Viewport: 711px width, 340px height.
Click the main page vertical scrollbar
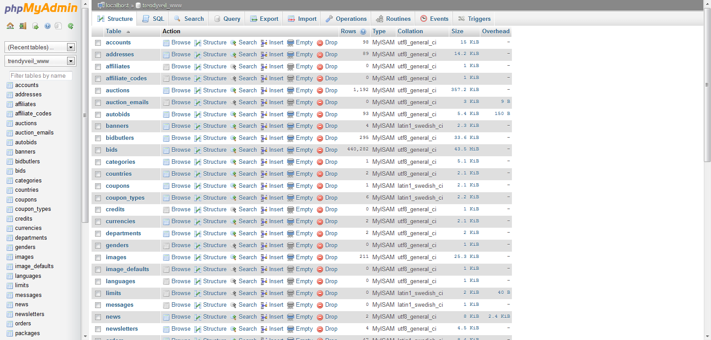(x=707, y=84)
